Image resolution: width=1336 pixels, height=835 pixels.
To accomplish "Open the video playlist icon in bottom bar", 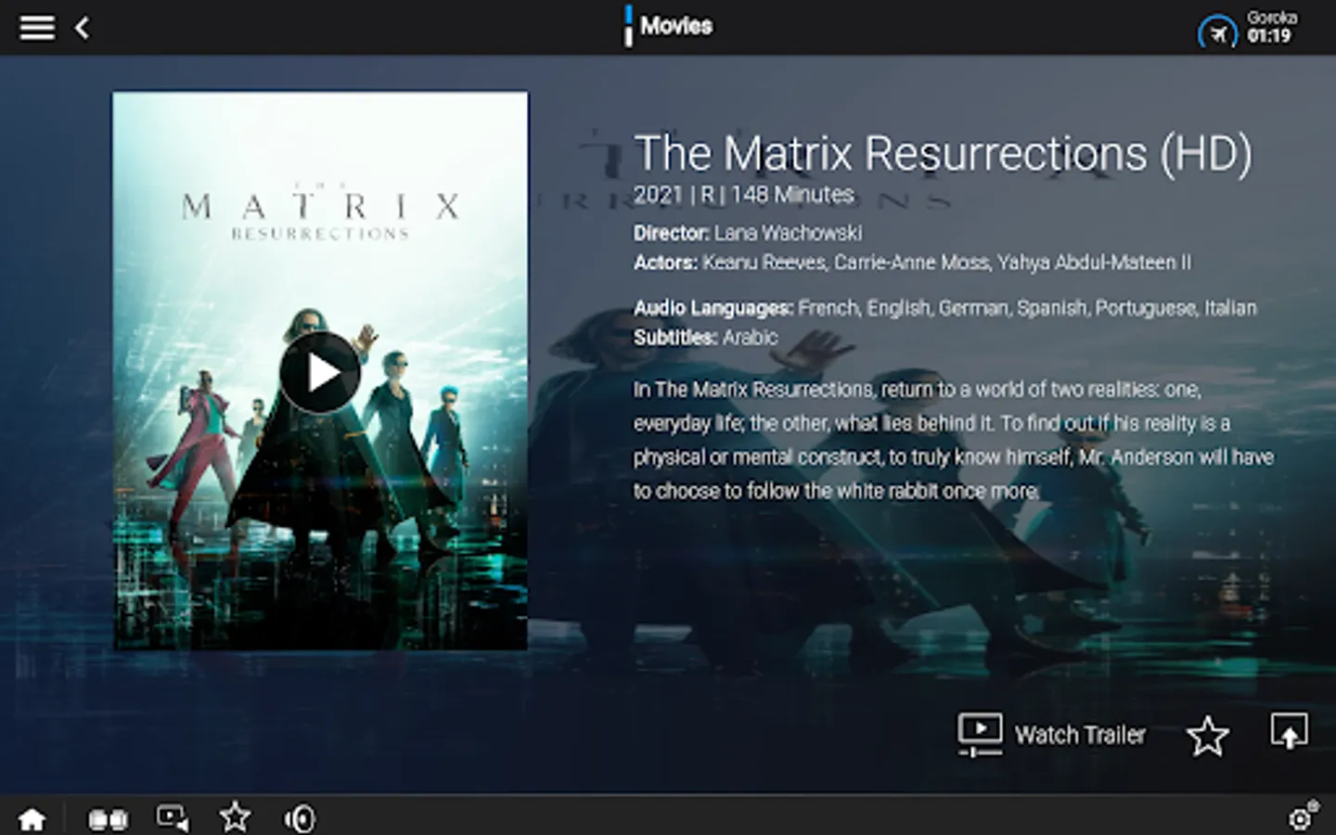I will click(173, 817).
